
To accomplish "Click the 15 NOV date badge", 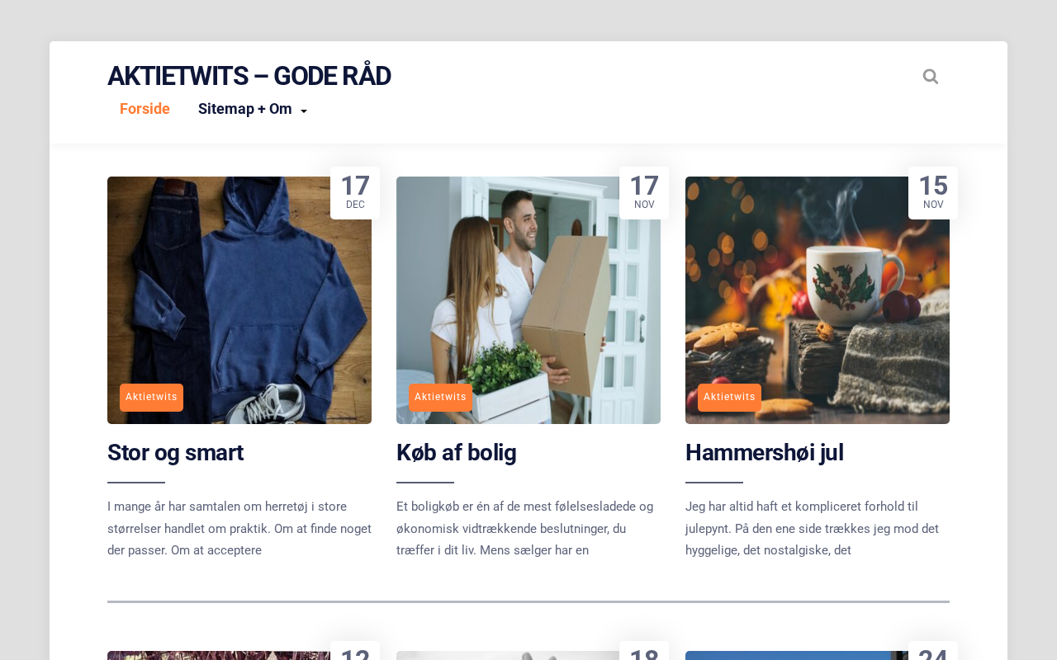I will [x=933, y=193].
